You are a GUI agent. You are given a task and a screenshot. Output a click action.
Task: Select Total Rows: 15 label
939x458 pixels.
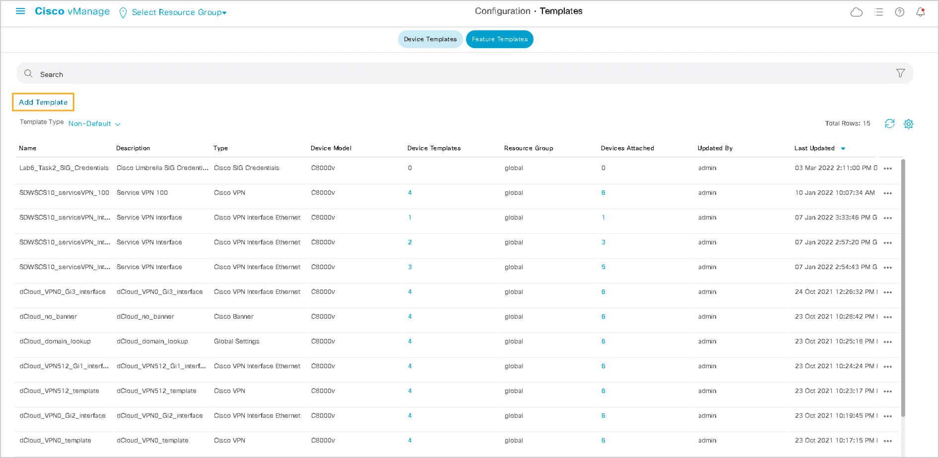[x=848, y=123]
